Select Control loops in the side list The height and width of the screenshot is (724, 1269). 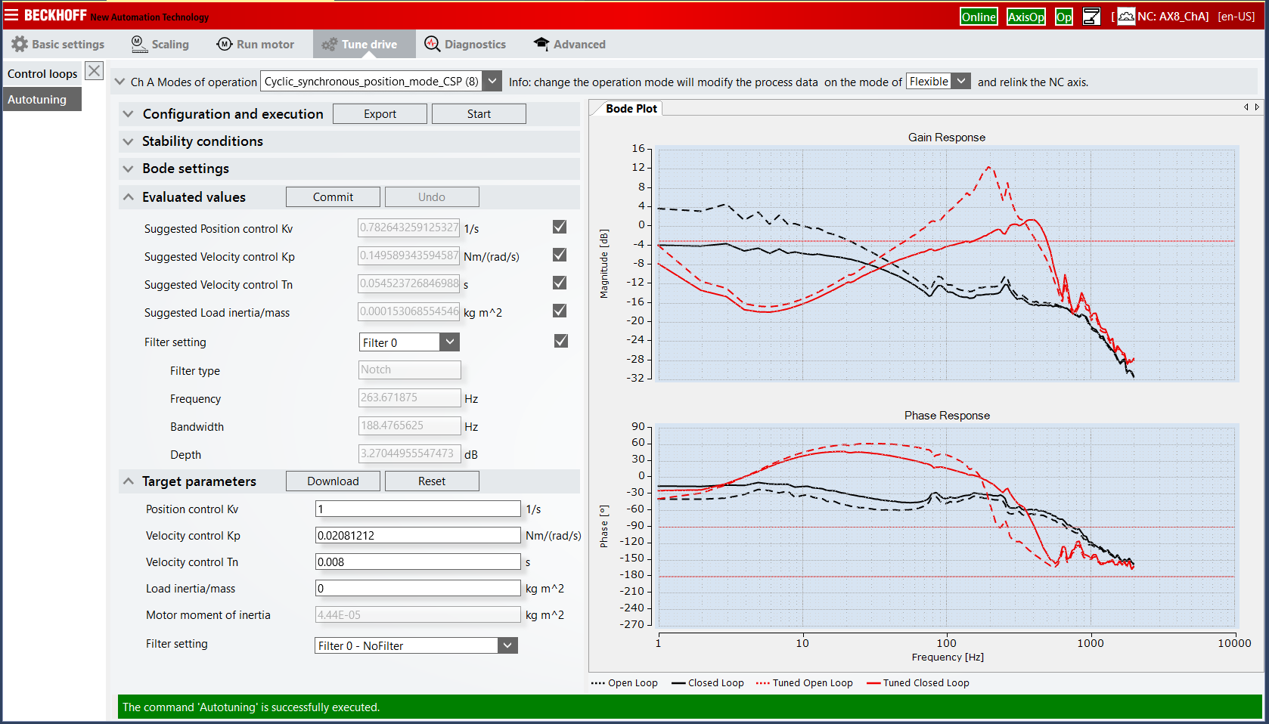coord(42,73)
